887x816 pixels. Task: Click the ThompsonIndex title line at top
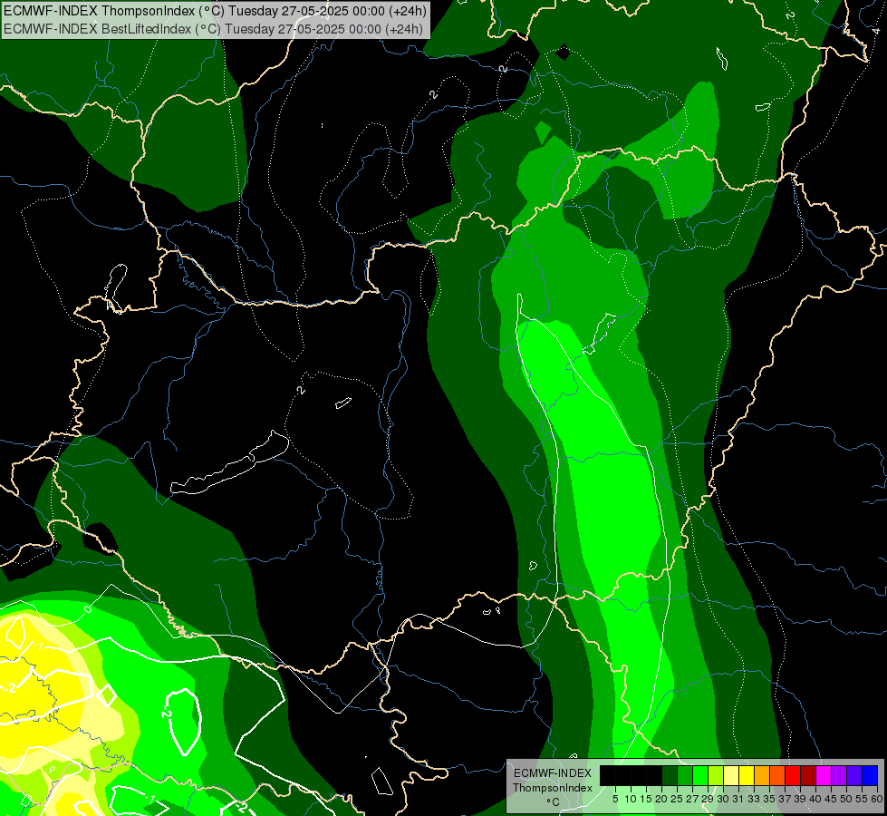pyautogui.click(x=215, y=11)
